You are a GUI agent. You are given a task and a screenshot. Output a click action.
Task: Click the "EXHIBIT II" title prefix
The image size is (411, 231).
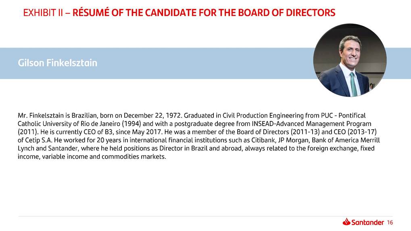pyautogui.click(x=42, y=13)
